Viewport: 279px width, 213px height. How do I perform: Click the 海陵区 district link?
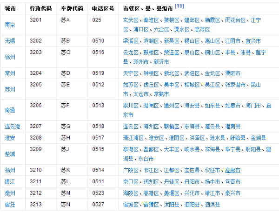pos(131,193)
